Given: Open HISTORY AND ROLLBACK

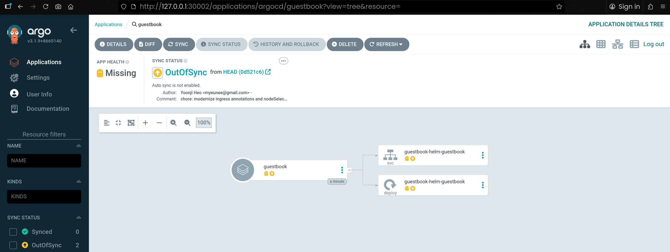Looking at the screenshot, I should (x=287, y=44).
